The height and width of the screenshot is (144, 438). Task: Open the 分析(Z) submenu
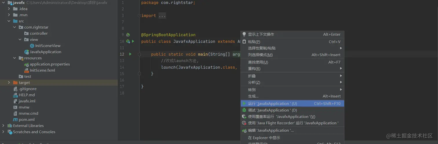(x=292, y=83)
